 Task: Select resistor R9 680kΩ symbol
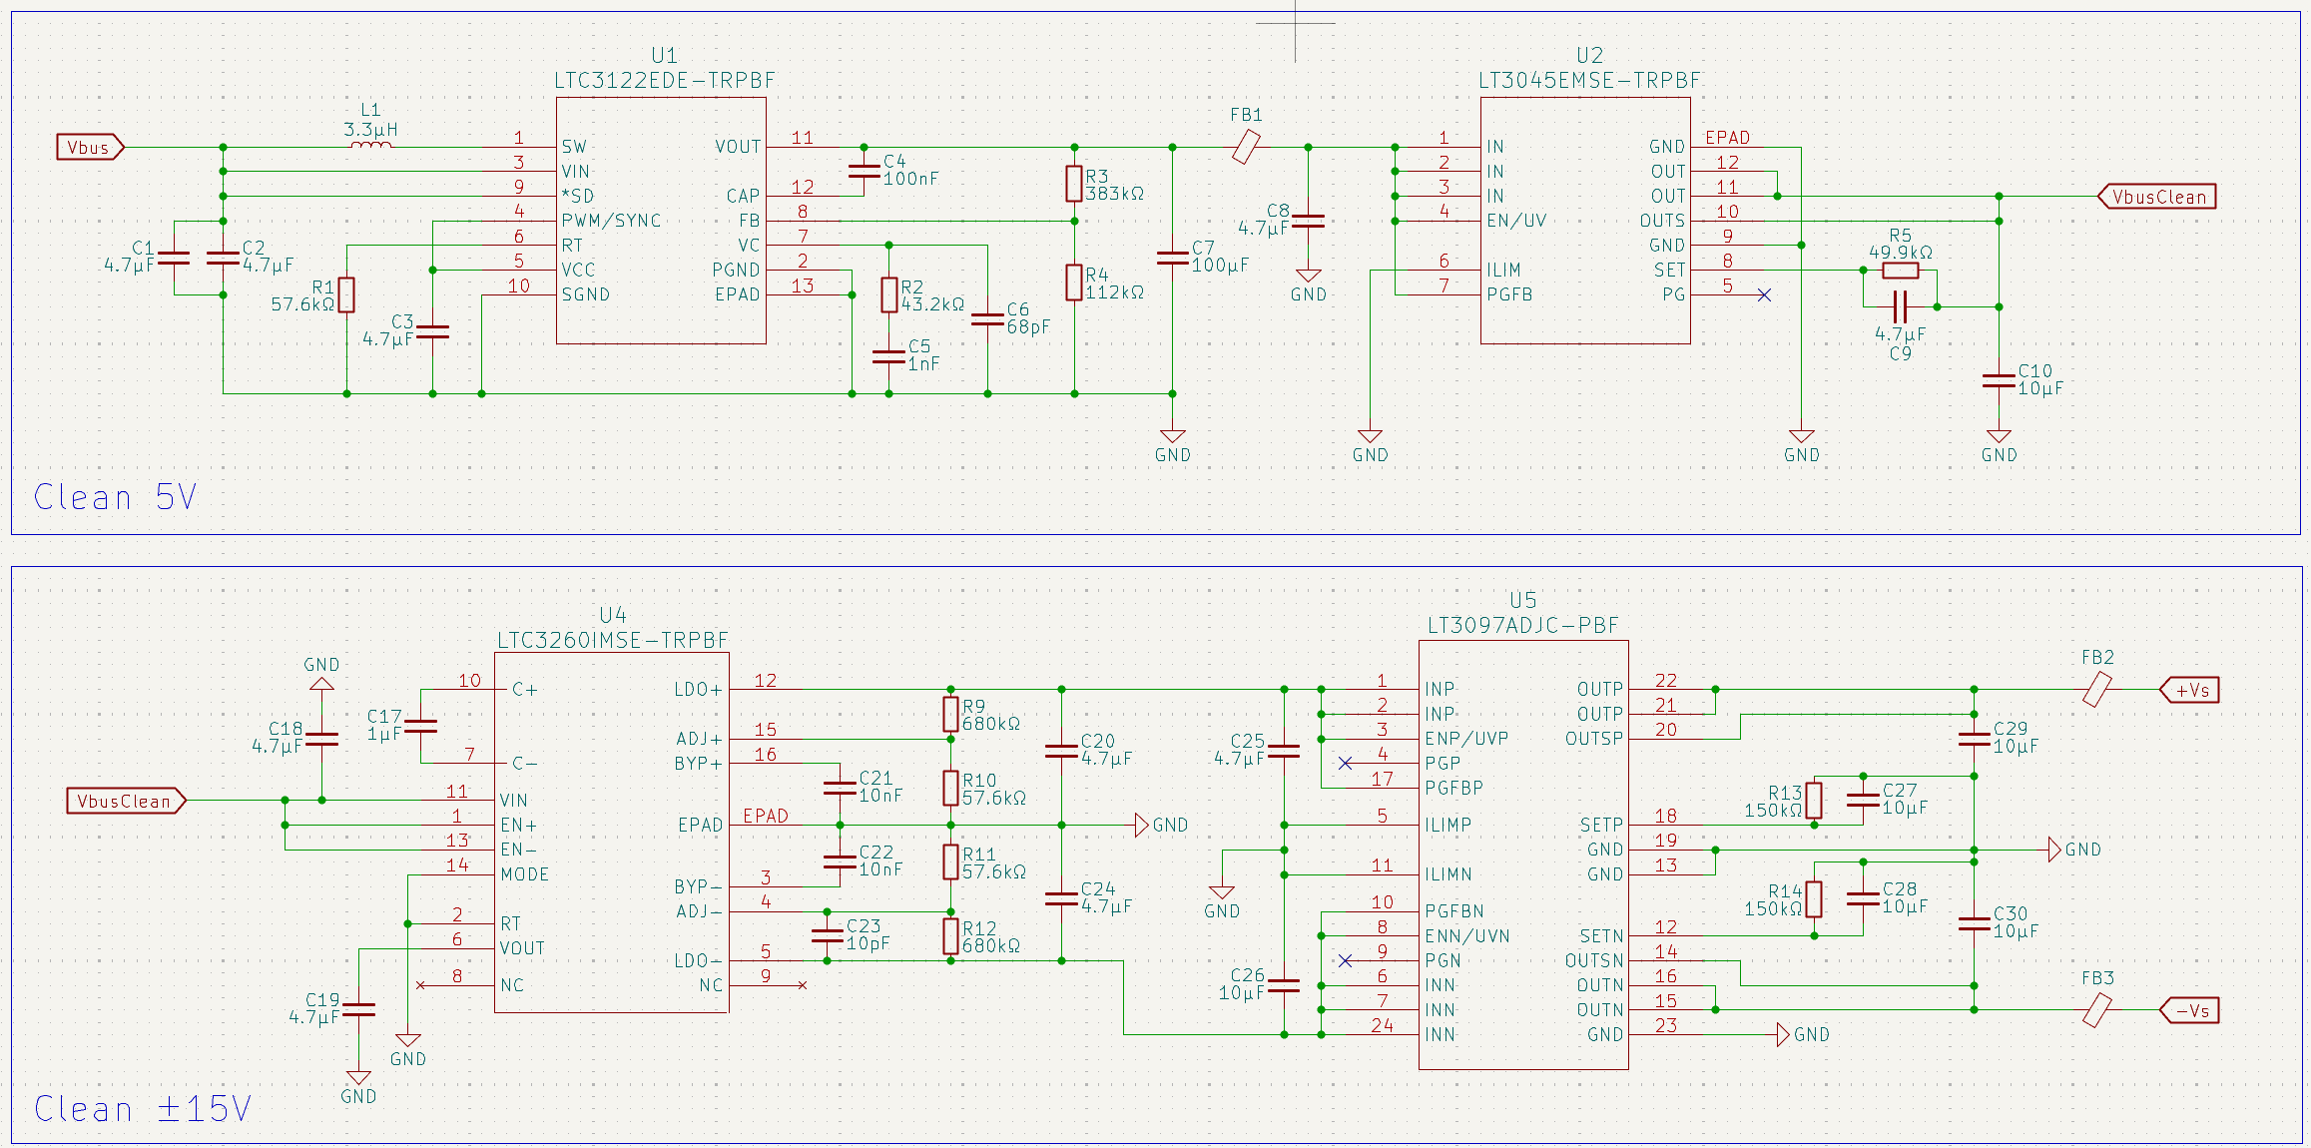tap(950, 714)
